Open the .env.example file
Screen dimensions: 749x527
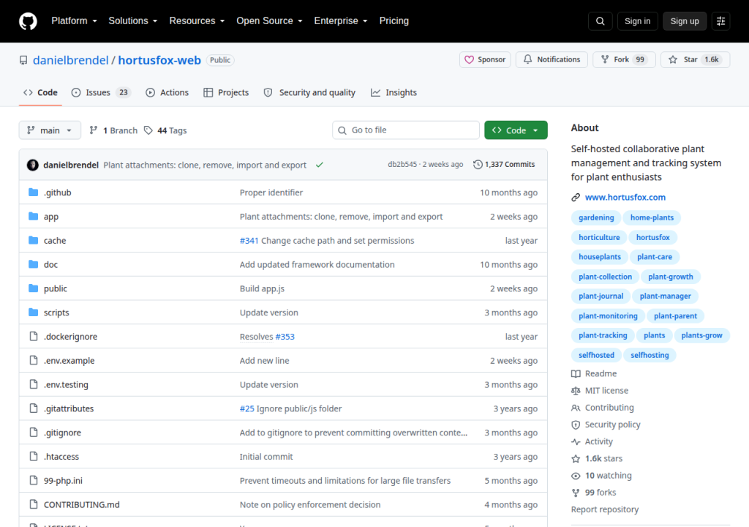point(69,361)
